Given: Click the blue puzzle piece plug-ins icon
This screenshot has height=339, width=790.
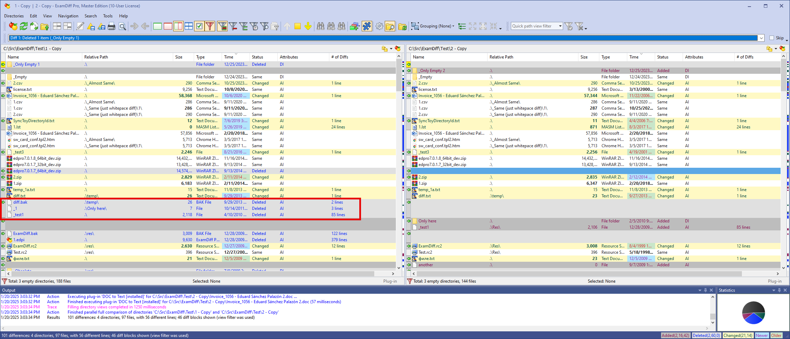Looking at the screenshot, I should click(x=367, y=26).
